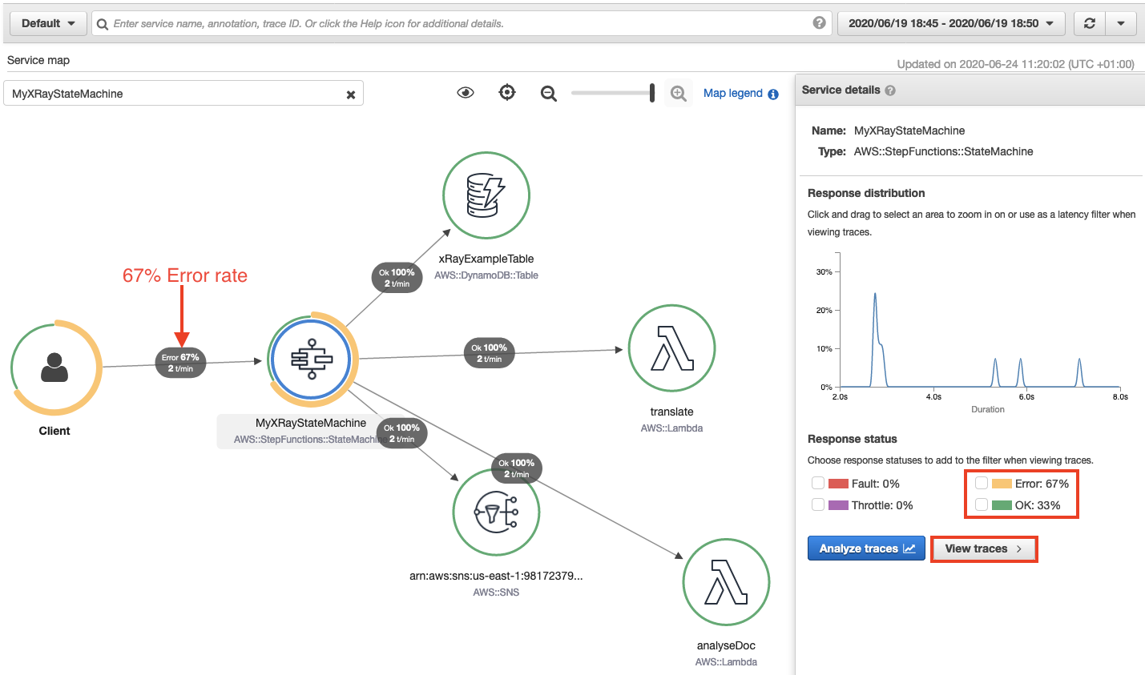
Task: Click Ok 100% edge to SNS node
Action: [x=401, y=433]
